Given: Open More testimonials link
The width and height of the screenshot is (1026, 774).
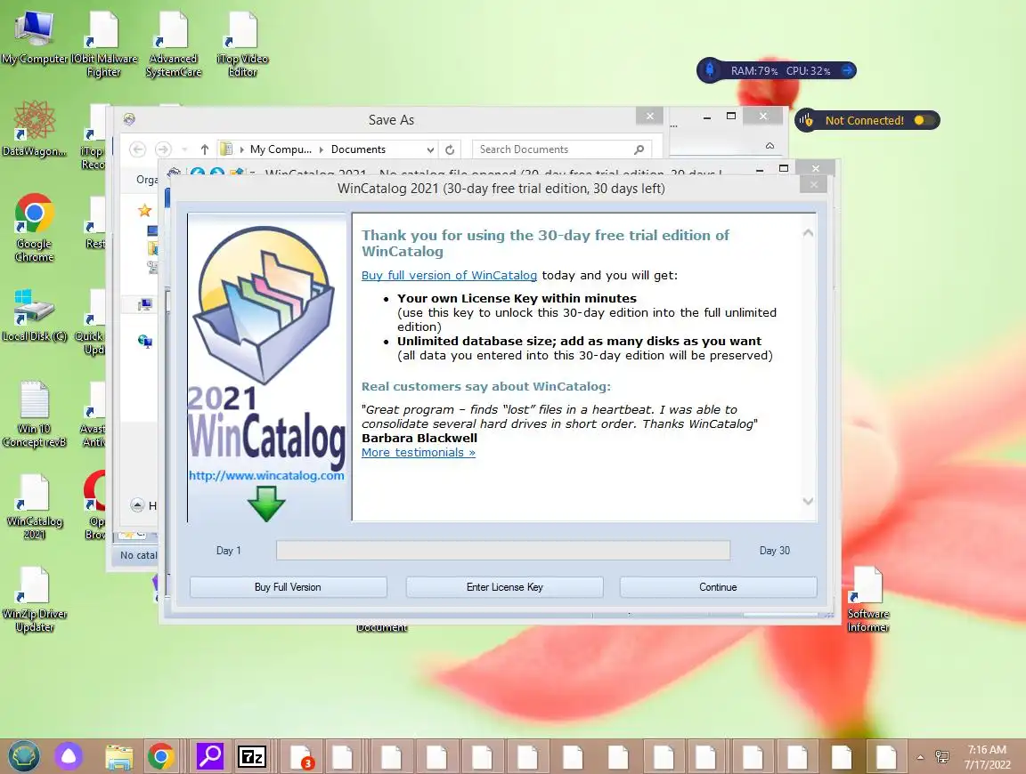Looking at the screenshot, I should pos(418,452).
